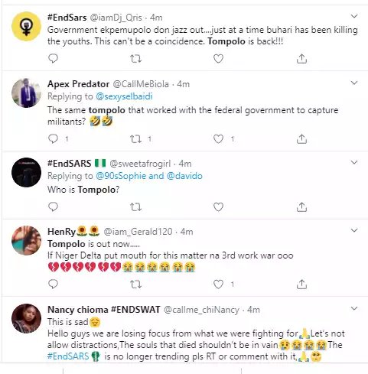
Task: Open Apex Predator's profile picture
Action: tap(26, 93)
